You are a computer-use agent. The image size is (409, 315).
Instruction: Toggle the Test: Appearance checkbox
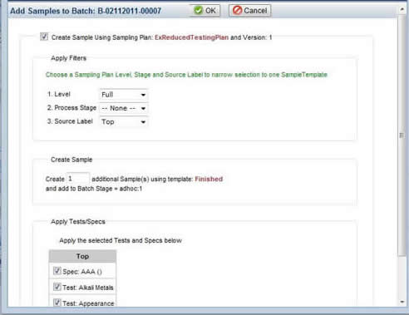point(57,303)
